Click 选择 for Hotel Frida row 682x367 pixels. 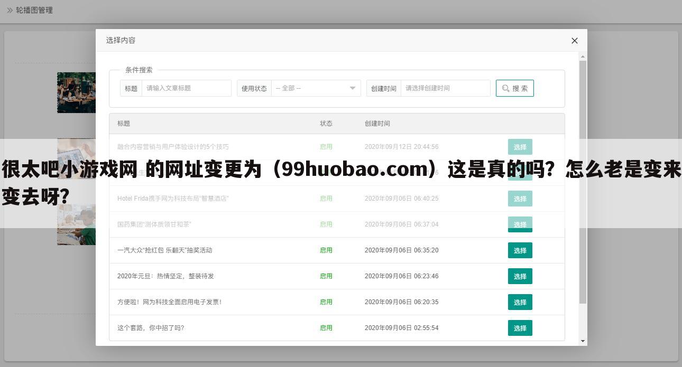(x=520, y=199)
